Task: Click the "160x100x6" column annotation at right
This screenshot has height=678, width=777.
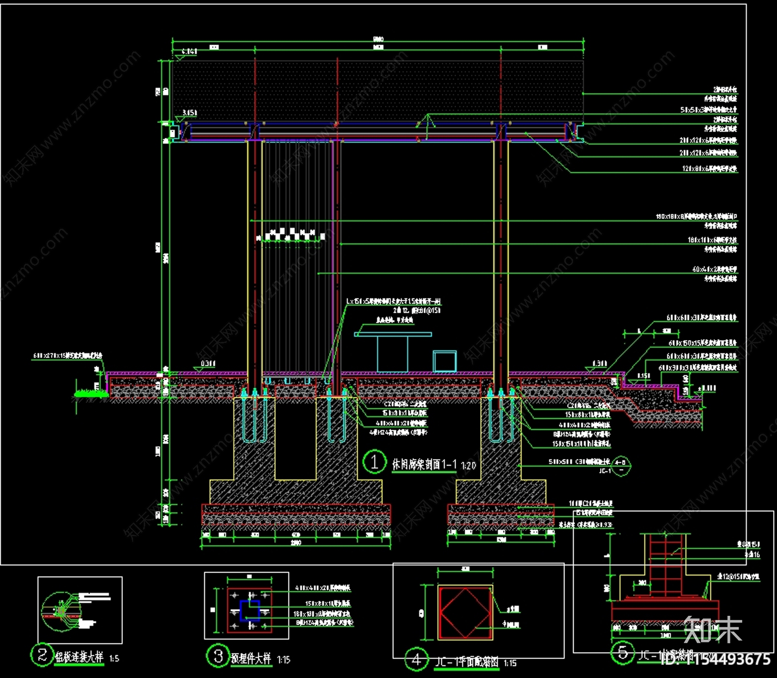Action: tap(712, 240)
